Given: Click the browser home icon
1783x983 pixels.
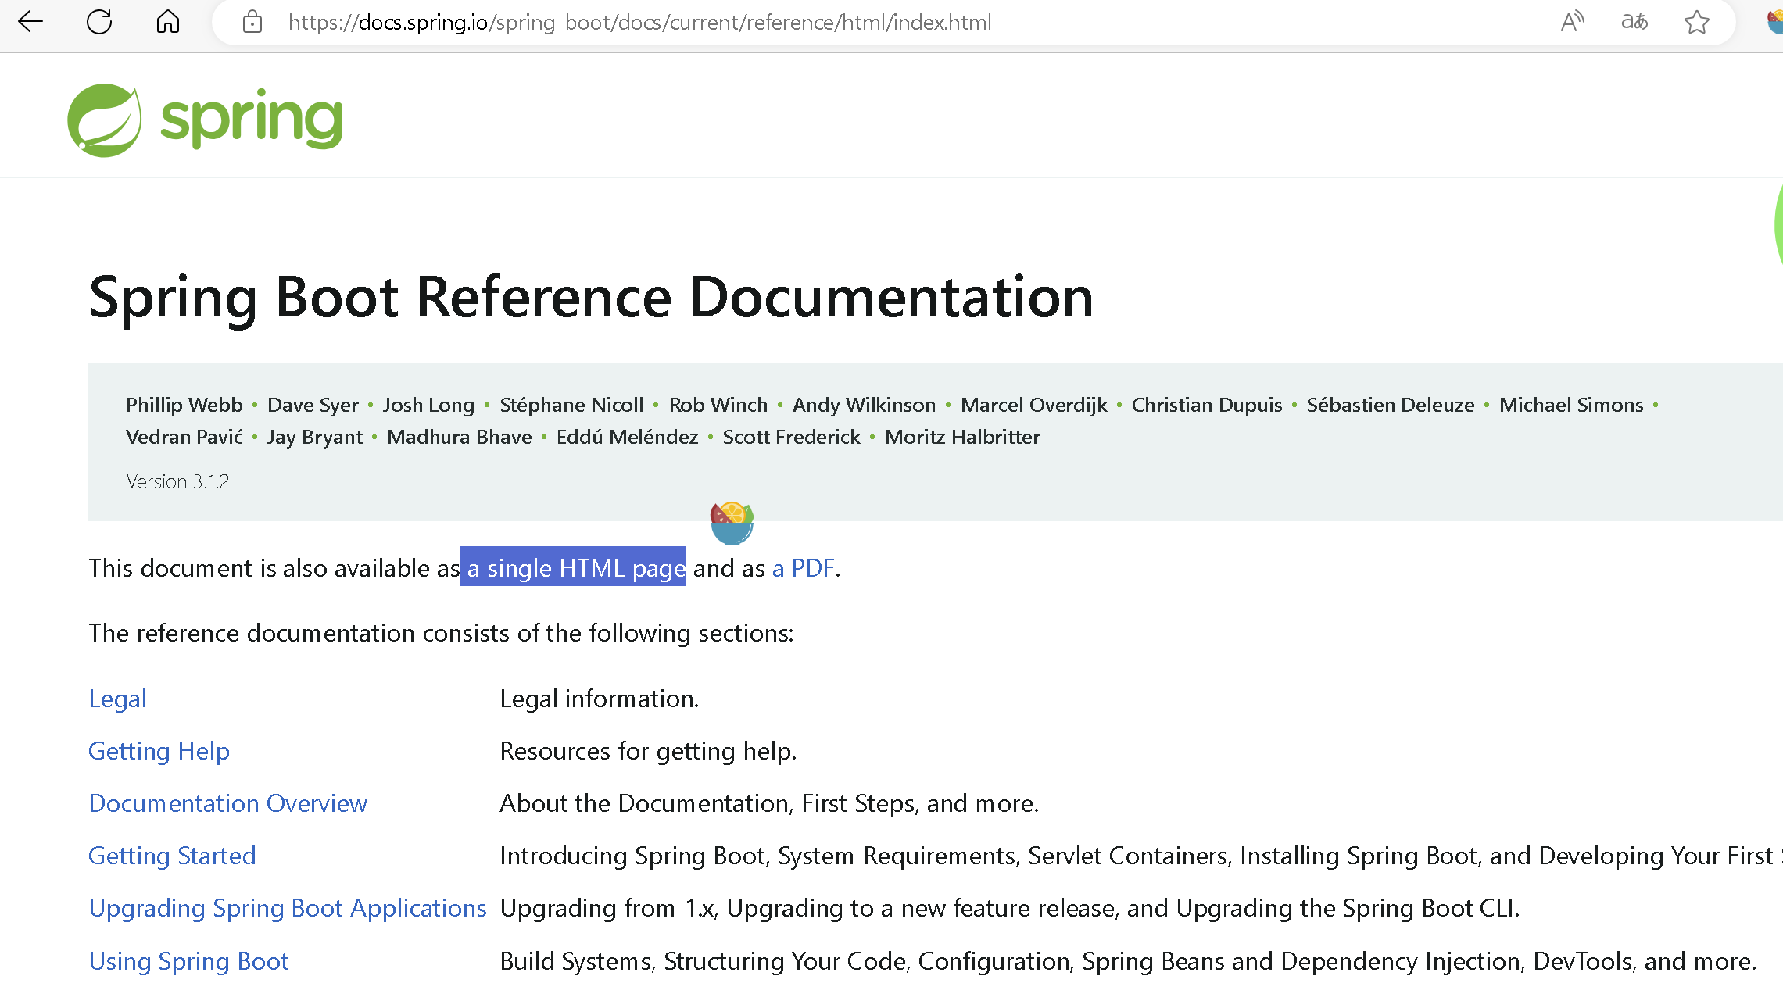Looking at the screenshot, I should coord(167,20).
